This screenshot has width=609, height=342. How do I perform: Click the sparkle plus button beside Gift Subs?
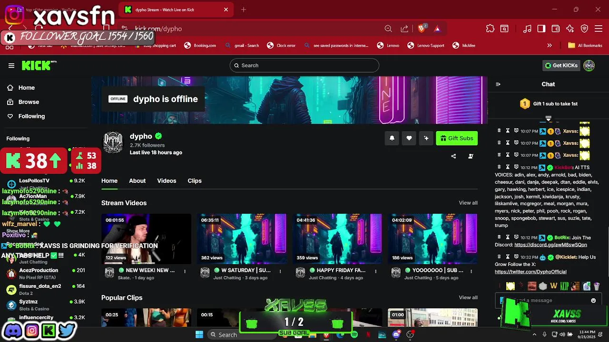coord(426,138)
